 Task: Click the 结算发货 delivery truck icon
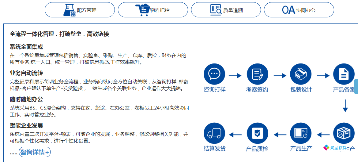coord(214,133)
